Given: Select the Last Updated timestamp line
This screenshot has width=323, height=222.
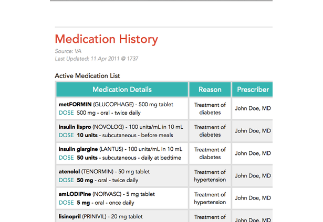Looking at the screenshot, I should (97, 59).
